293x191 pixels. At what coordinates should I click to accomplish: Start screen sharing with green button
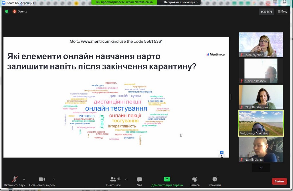(x=167, y=179)
